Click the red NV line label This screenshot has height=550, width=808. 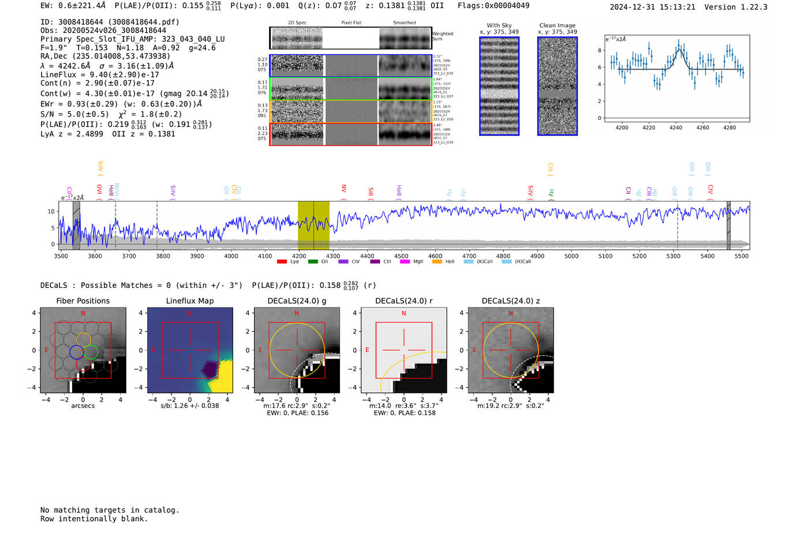click(x=344, y=189)
